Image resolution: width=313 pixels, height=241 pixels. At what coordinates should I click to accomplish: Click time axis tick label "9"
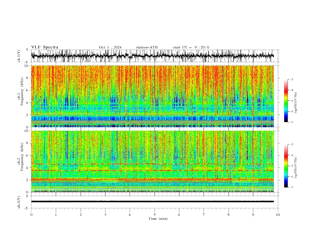click(253, 215)
